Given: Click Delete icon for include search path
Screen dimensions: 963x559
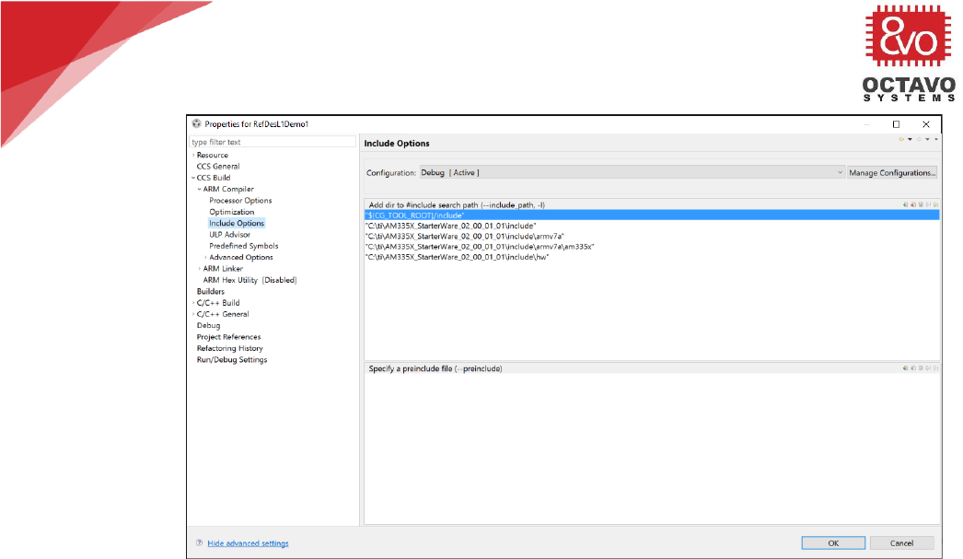Looking at the screenshot, I should click(x=913, y=204).
